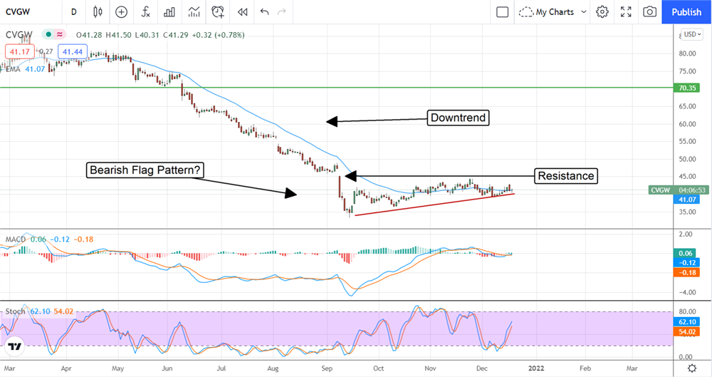Screen dimensions: 712x377
Task: Click the 70.35 green price label
Action: point(686,88)
